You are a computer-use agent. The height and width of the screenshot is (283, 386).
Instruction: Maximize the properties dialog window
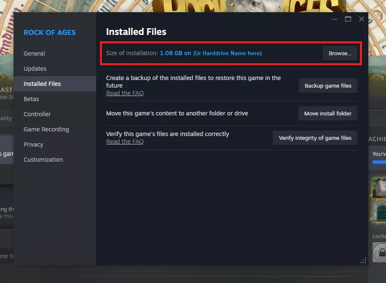coord(348,19)
